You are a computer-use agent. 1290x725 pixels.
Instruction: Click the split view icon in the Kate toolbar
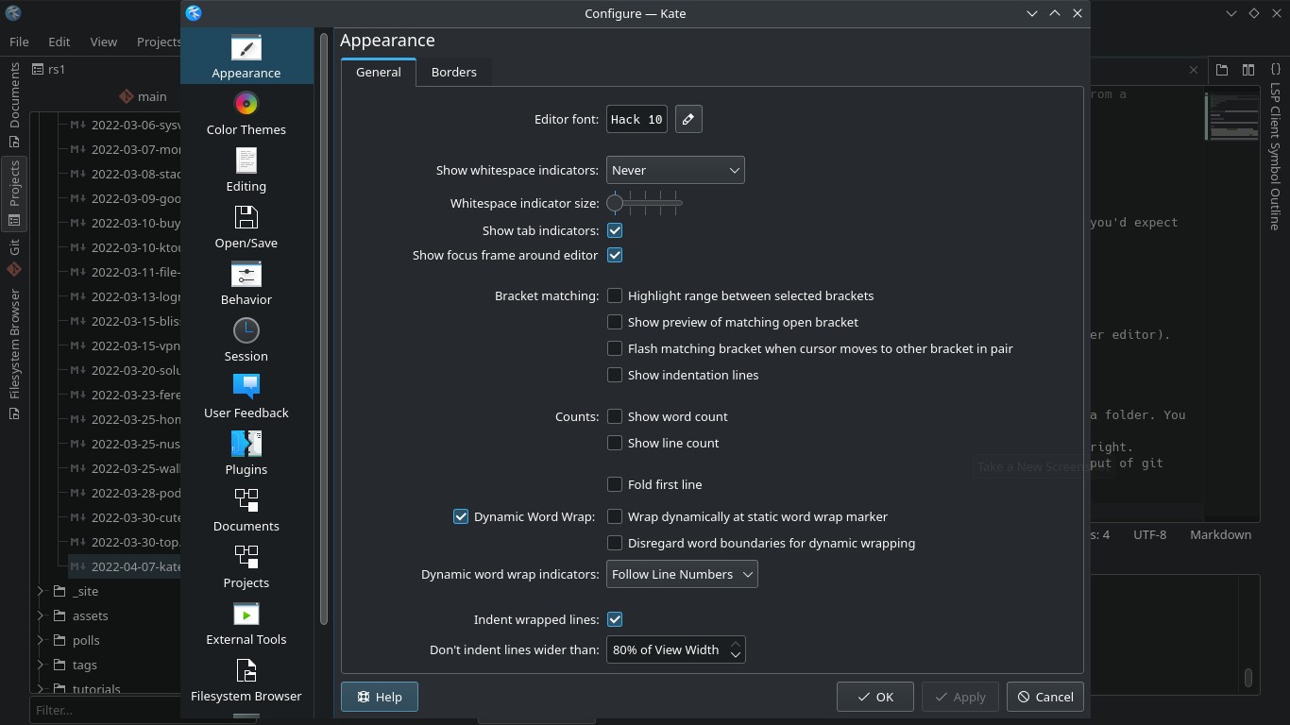[1248, 70]
